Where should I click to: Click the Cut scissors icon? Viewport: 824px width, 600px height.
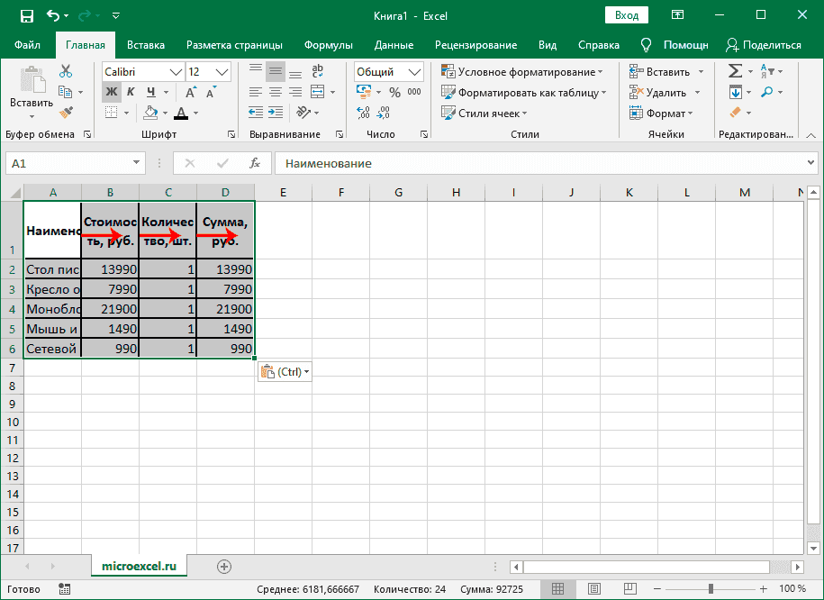coord(66,72)
